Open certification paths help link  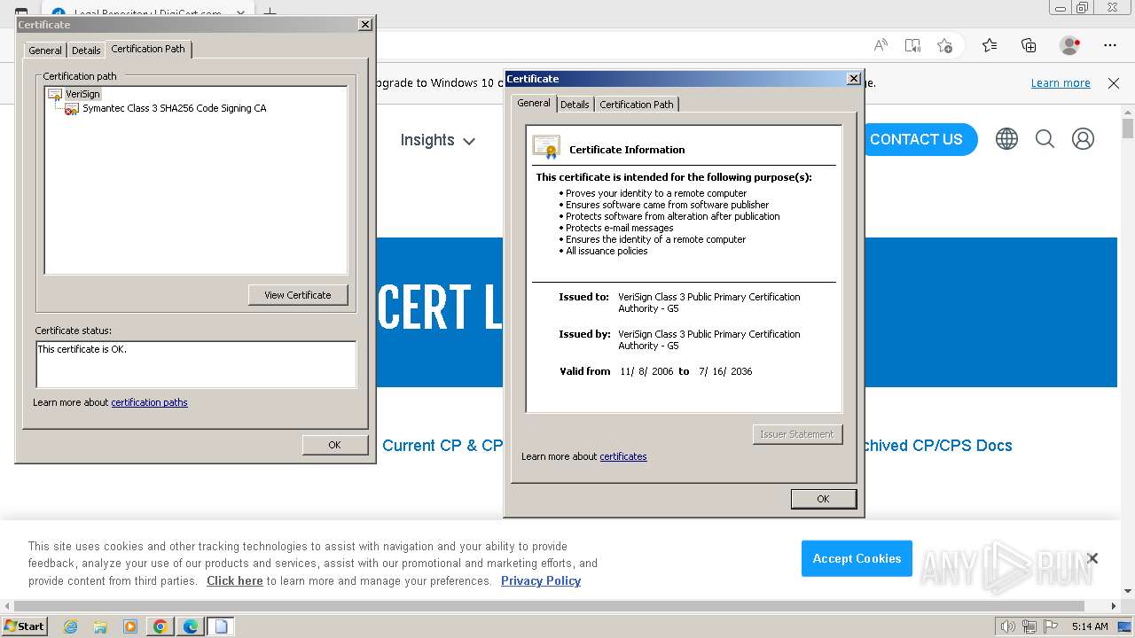pyautogui.click(x=149, y=402)
